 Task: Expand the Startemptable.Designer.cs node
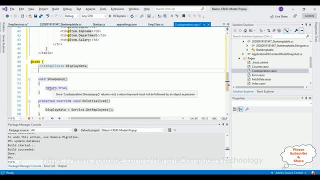(247, 45)
